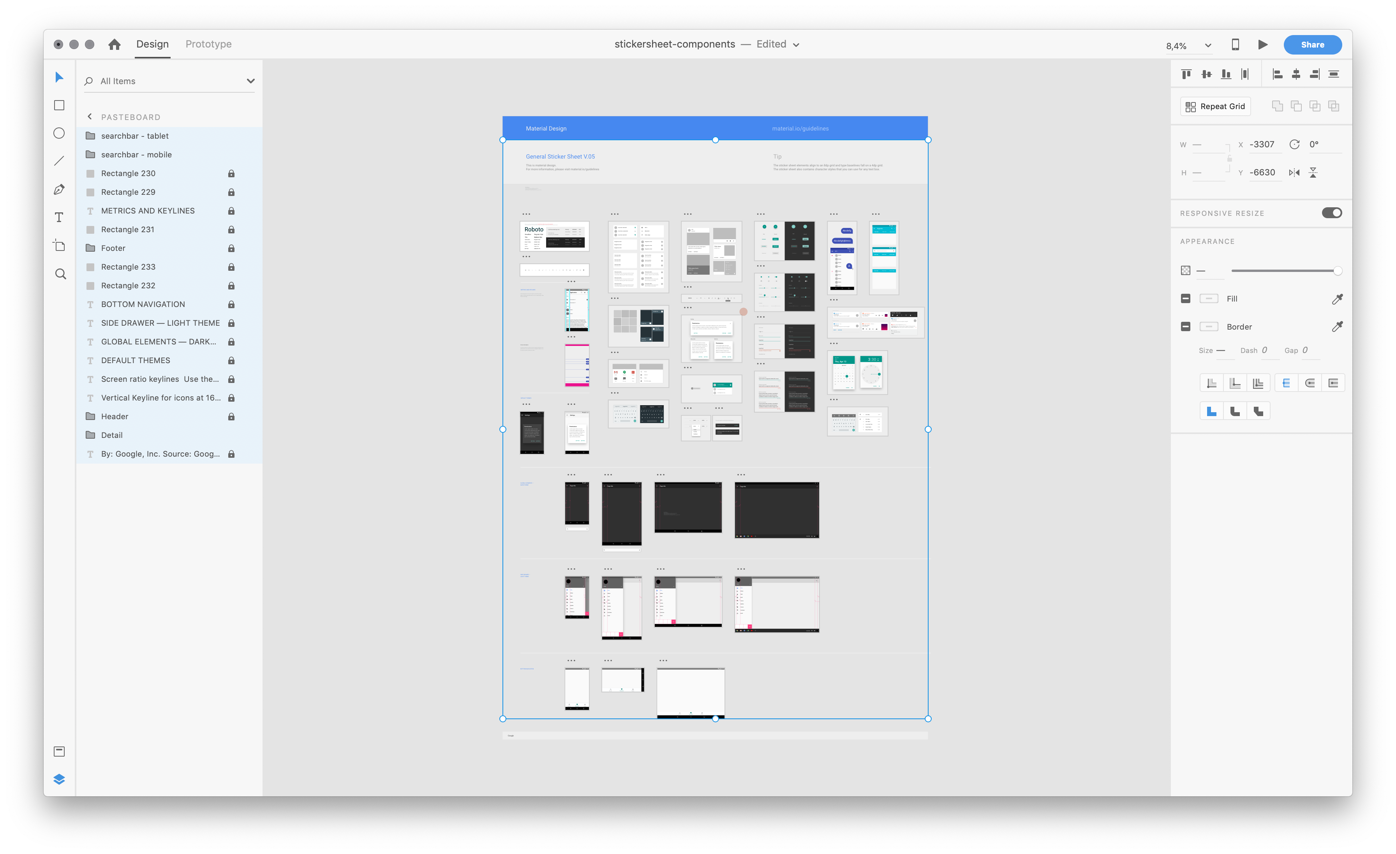
Task: Select the Ellipse tool
Action: click(x=59, y=132)
